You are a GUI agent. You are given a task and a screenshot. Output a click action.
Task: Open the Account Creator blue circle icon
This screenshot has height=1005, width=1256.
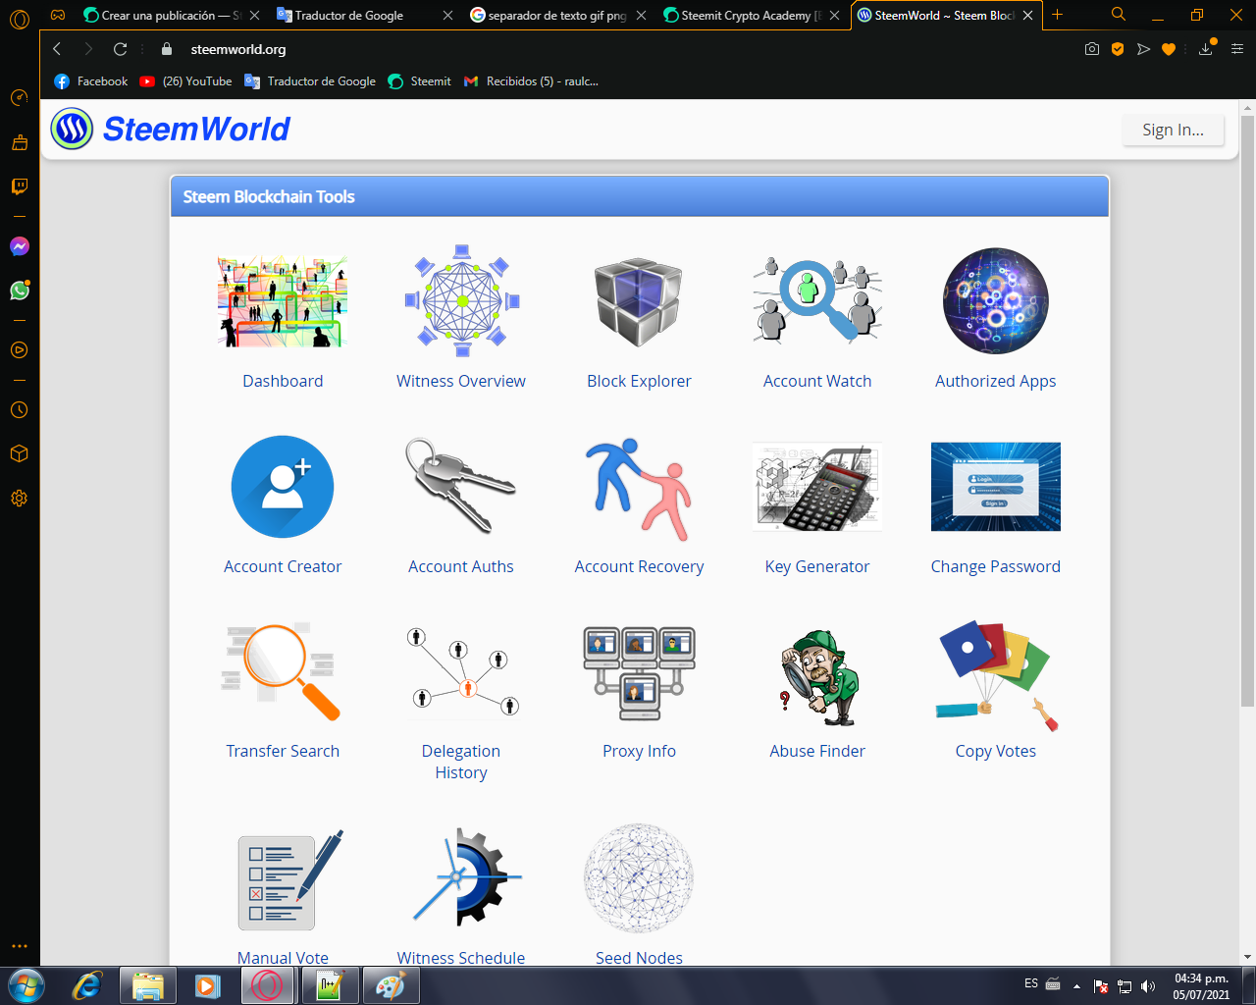coord(283,487)
